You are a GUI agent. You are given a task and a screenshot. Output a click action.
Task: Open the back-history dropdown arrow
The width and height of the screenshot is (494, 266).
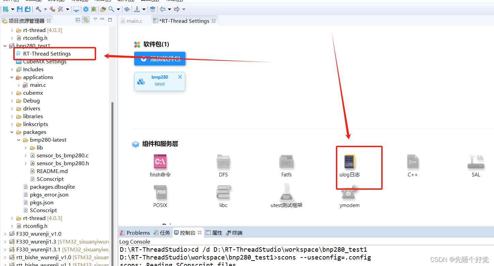pyautogui.click(x=169, y=9)
